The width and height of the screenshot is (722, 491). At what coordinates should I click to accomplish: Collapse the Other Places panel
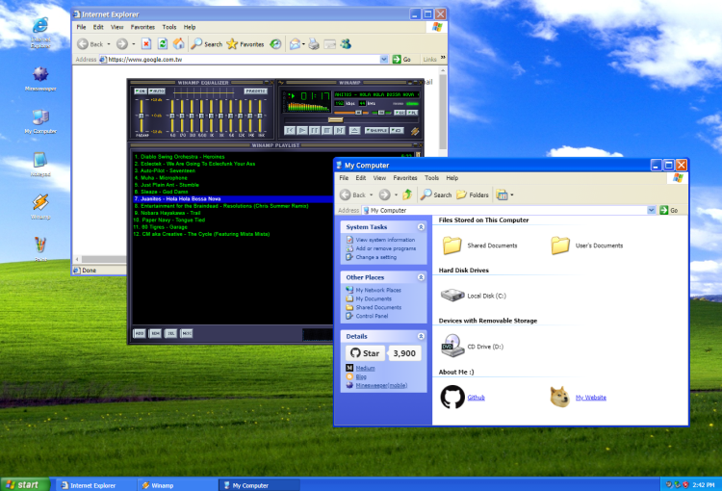tap(421, 277)
